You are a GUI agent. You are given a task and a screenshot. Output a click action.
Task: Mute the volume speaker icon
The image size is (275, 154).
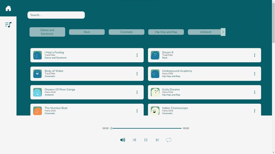[x=123, y=140]
